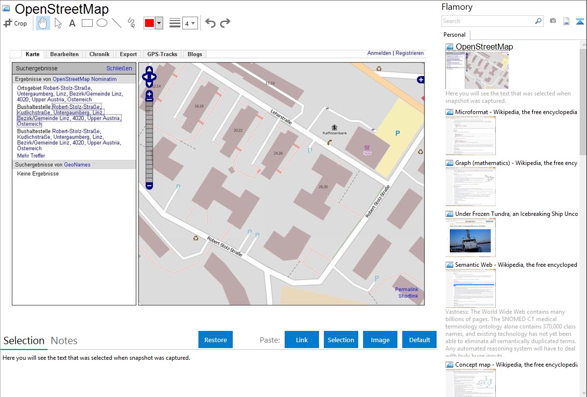Viewport: 587px width, 397px height.
Task: Click the camera snapshot icon
Action: pos(553,21)
